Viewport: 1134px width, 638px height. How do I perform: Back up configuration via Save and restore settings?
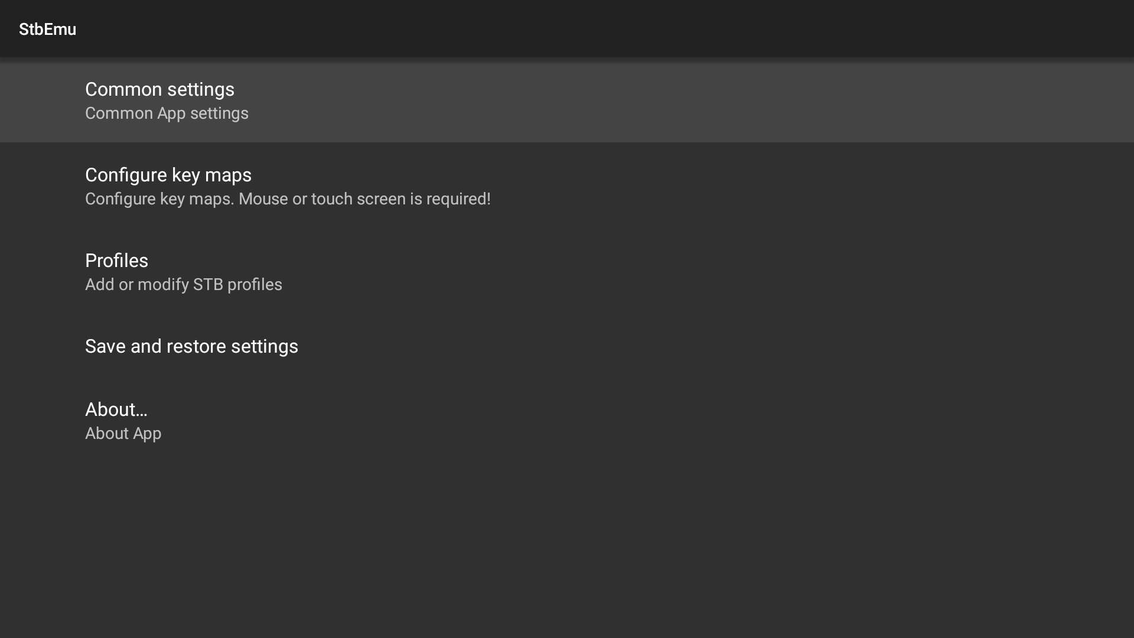point(567,346)
